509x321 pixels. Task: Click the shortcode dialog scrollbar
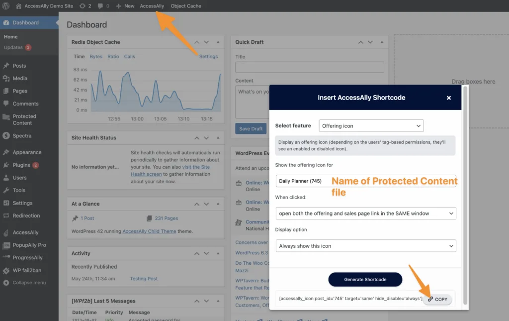[465, 194]
